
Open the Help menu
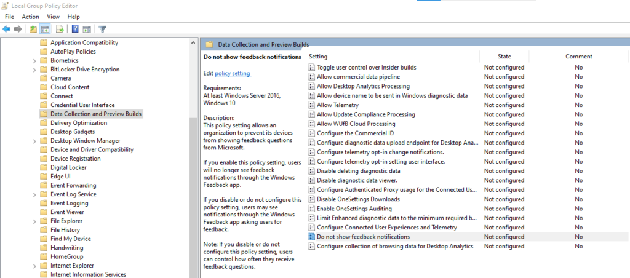coord(74,17)
